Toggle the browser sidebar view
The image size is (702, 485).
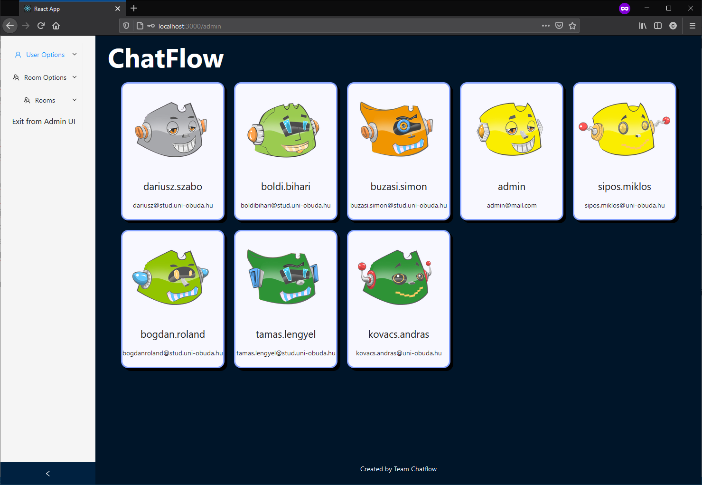pyautogui.click(x=658, y=26)
